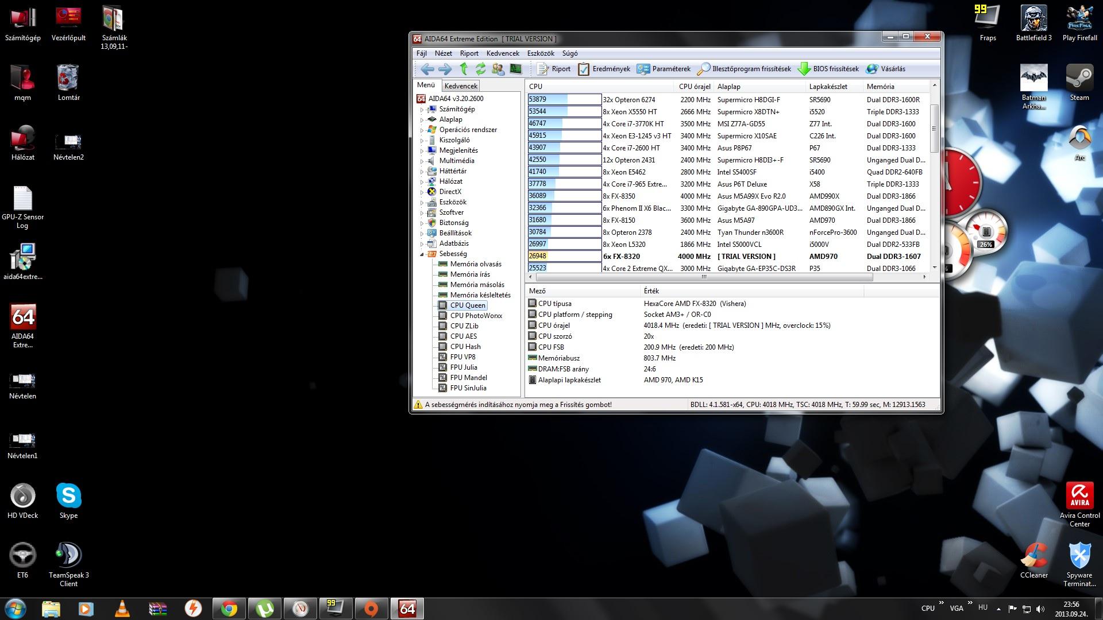Screen dimensions: 1103x620
Task: Expand the Multimédia tree node
Action: (x=422, y=161)
